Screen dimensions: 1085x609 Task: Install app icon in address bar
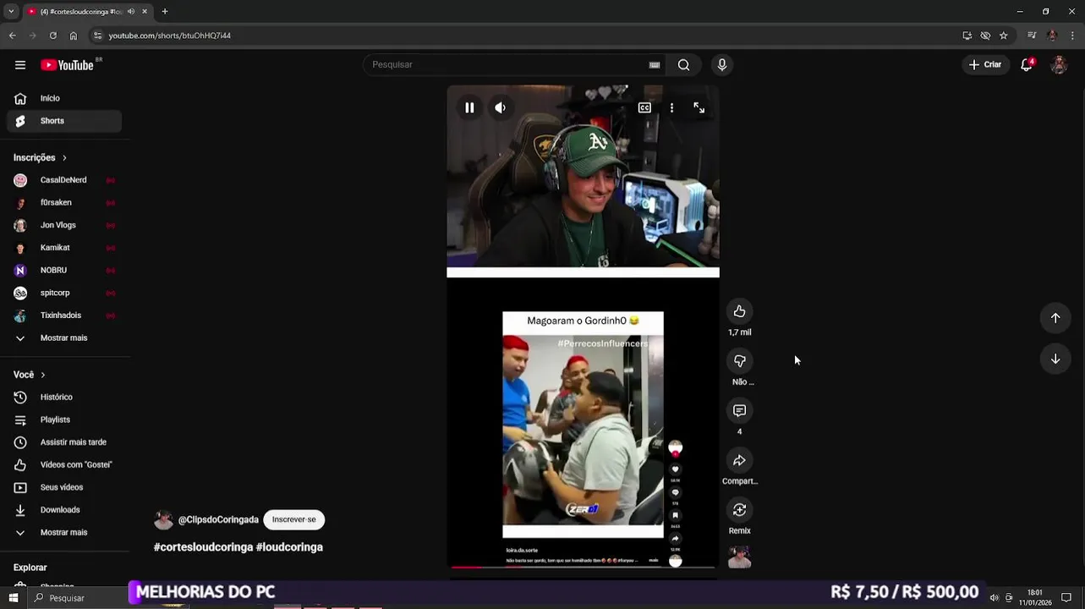coord(967,36)
